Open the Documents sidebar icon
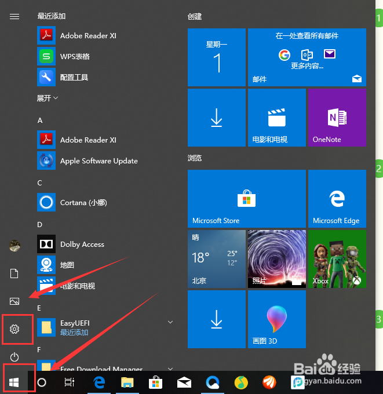 pyautogui.click(x=14, y=273)
